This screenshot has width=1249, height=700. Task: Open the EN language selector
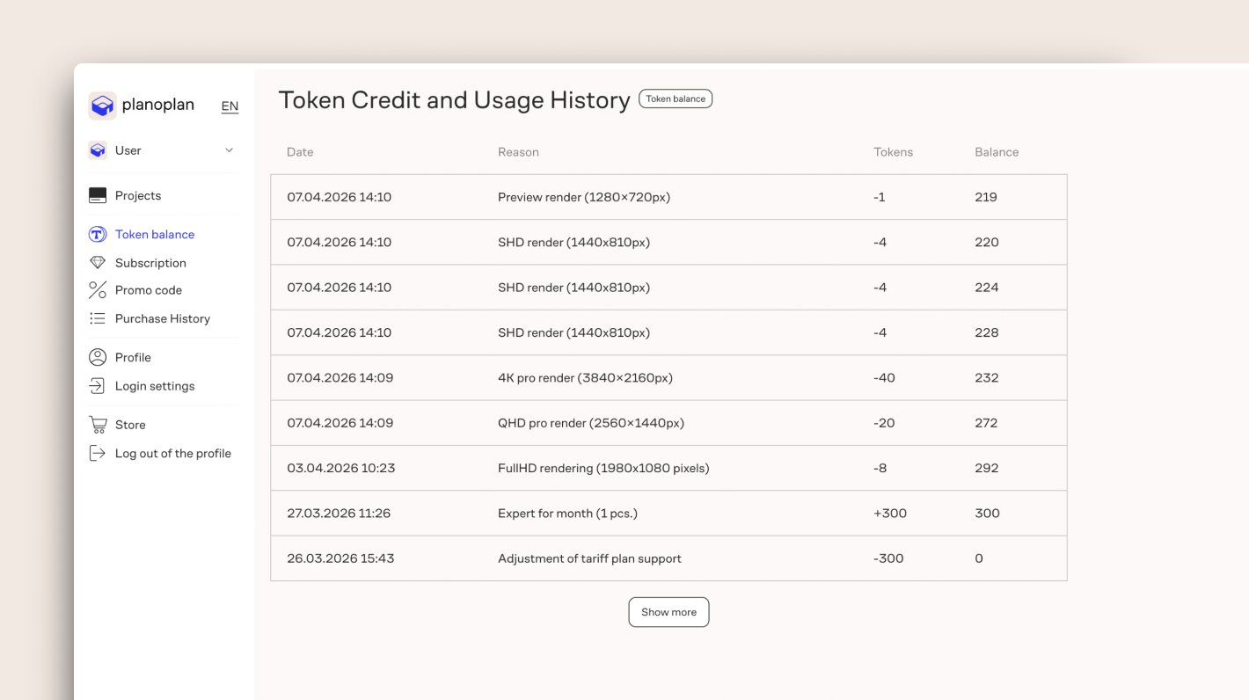tap(230, 106)
